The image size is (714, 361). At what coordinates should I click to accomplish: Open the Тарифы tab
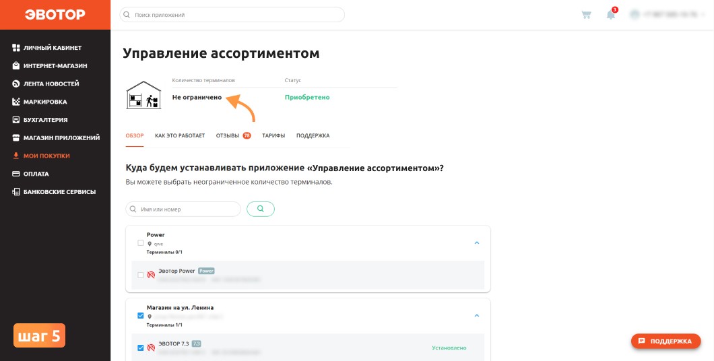(273, 135)
